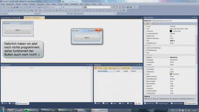Expand the (ApplicationSettings) property
This screenshot has height=112, width=199.
pos(145,48)
